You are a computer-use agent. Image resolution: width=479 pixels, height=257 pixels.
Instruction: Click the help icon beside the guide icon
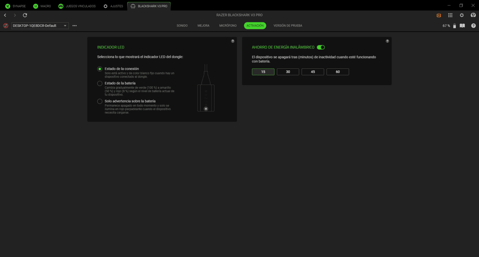click(474, 26)
